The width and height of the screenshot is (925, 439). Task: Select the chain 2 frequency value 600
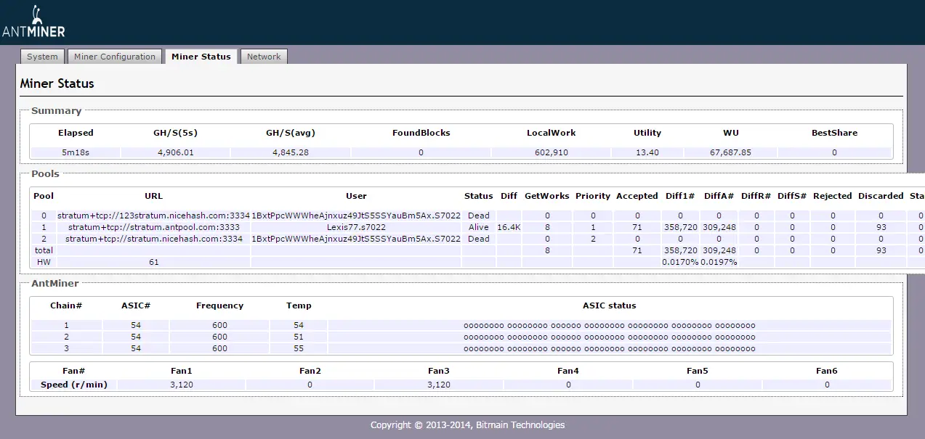[x=220, y=337]
